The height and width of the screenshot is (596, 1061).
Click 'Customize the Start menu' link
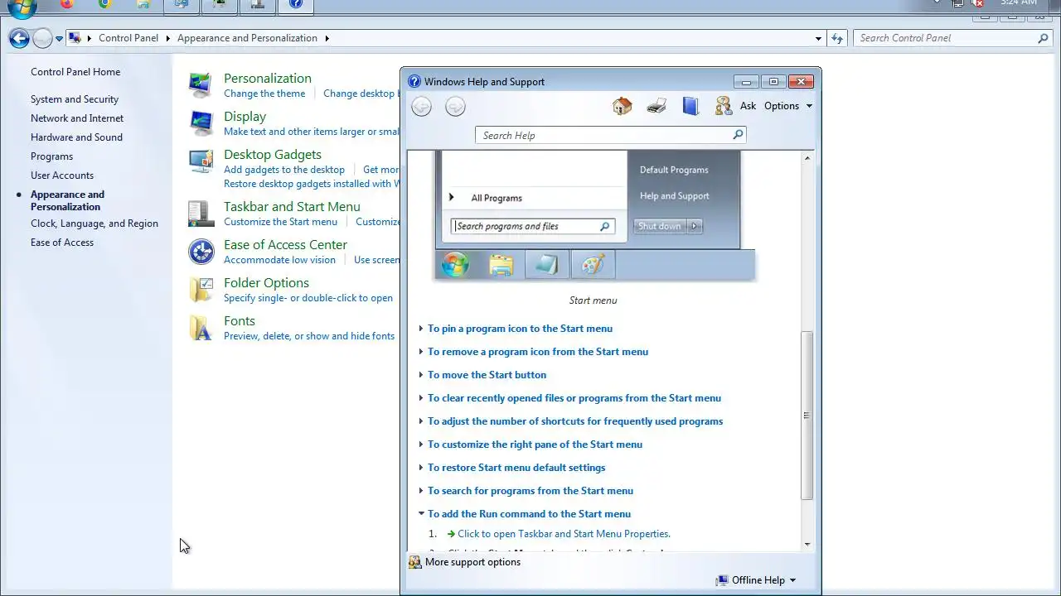pos(280,222)
